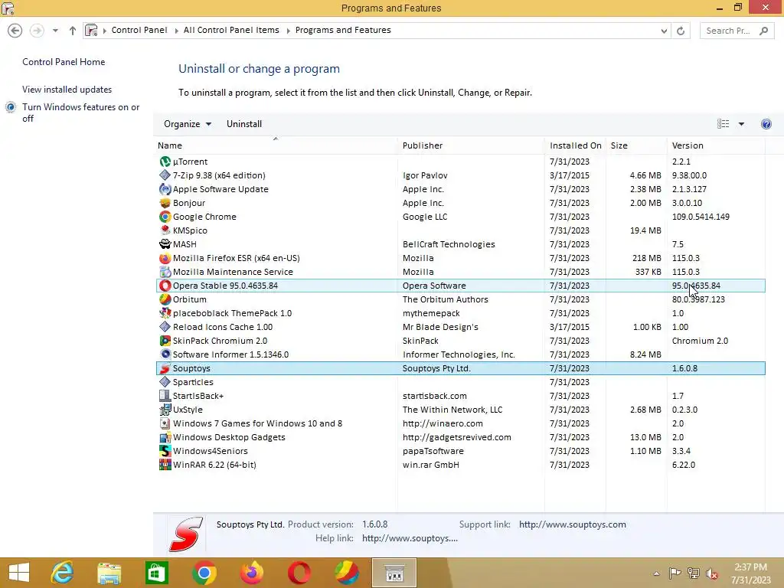Click the Orbitum program icon
Image resolution: width=784 pixels, height=588 pixels.
(165, 299)
